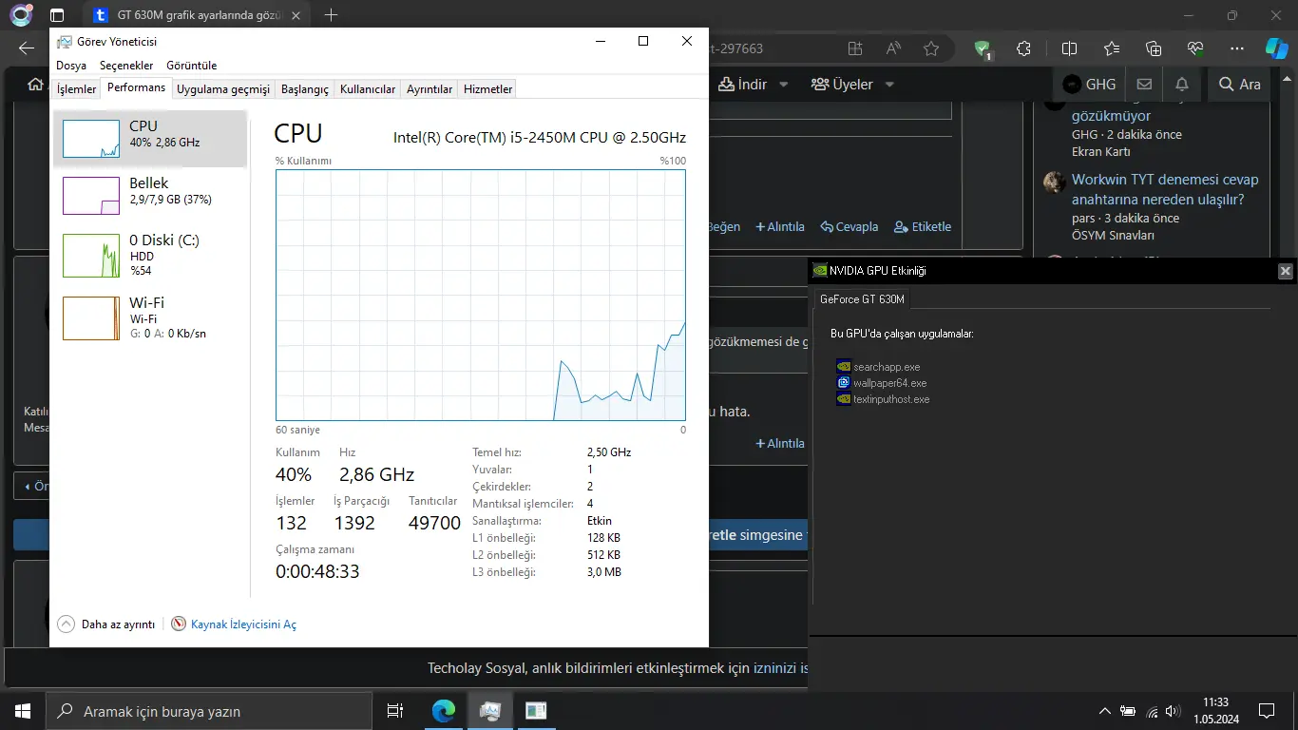Screen dimensions: 1298x730
Task: Switch to the Ayrıntılar tab
Action: pos(429,89)
